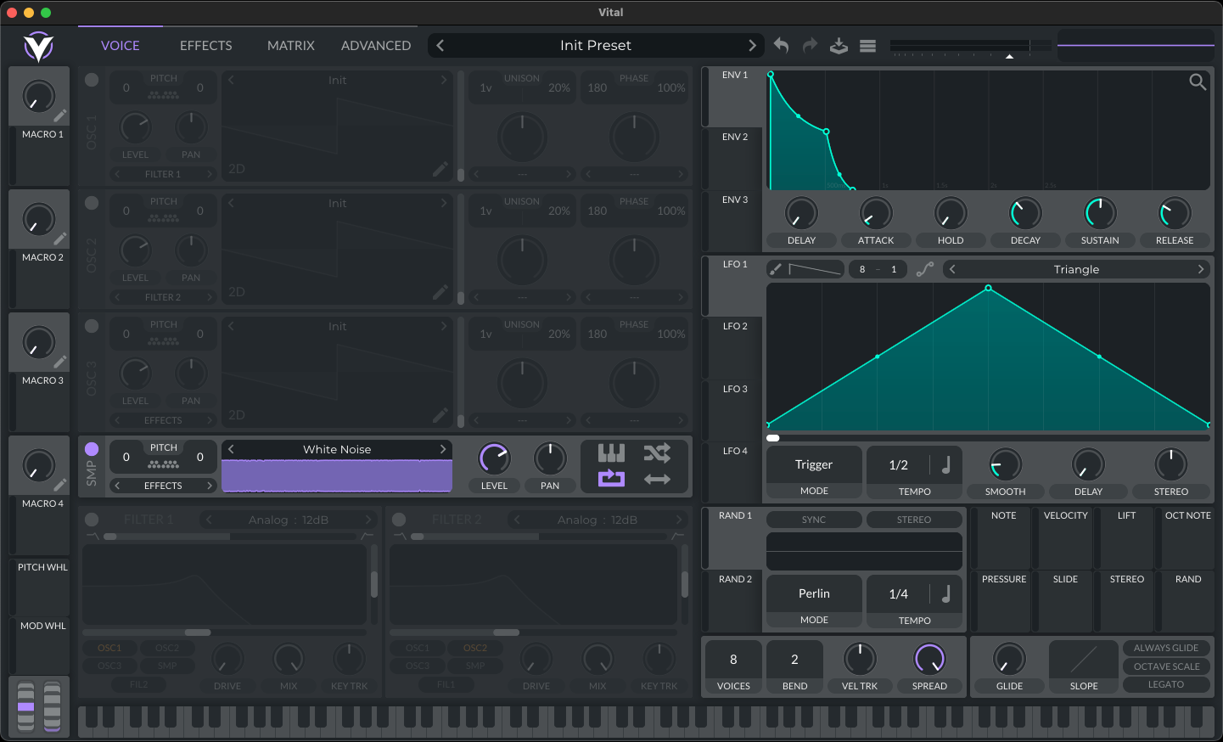Go to next preset with right arrow
Viewport: 1223px width, 742px height.
[752, 46]
